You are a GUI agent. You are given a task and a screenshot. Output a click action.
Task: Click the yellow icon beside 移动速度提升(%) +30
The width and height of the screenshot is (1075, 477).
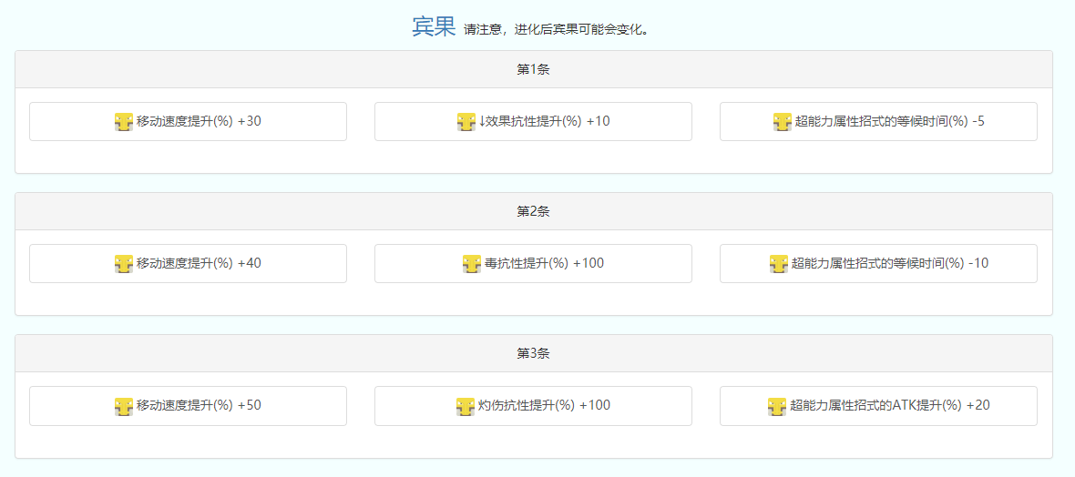tap(123, 122)
